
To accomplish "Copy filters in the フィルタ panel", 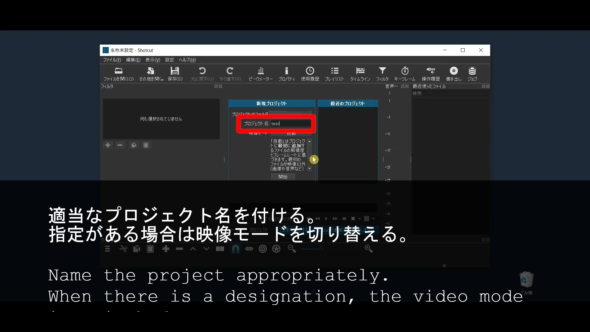I will [134, 145].
